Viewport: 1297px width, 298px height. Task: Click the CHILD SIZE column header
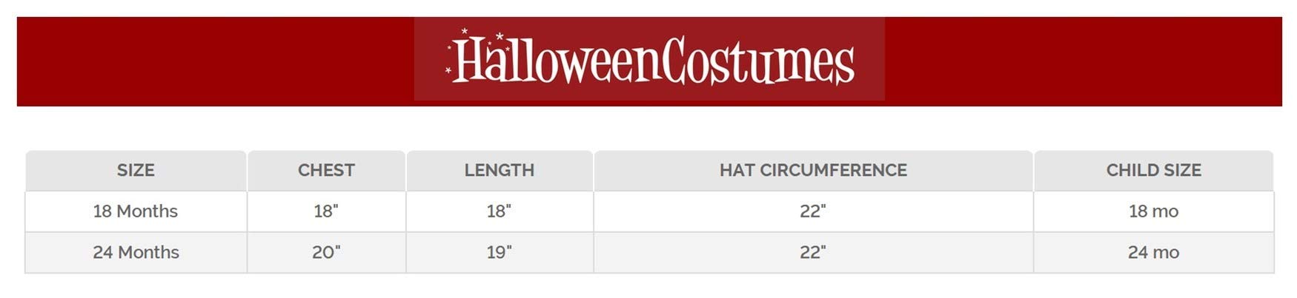pyautogui.click(x=1153, y=170)
